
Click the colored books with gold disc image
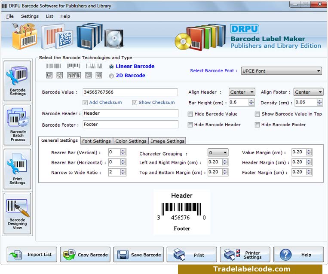200,37
